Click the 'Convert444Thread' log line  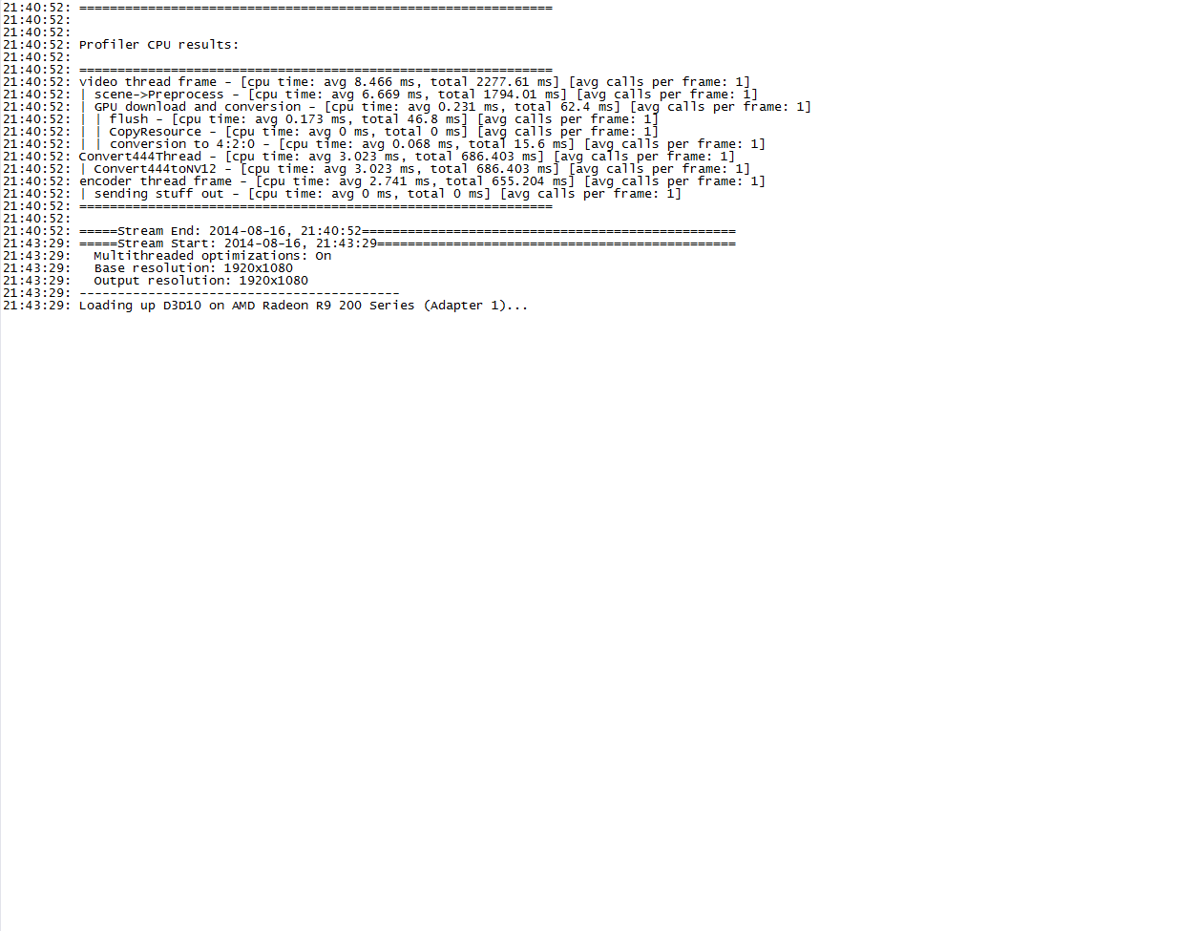407,157
